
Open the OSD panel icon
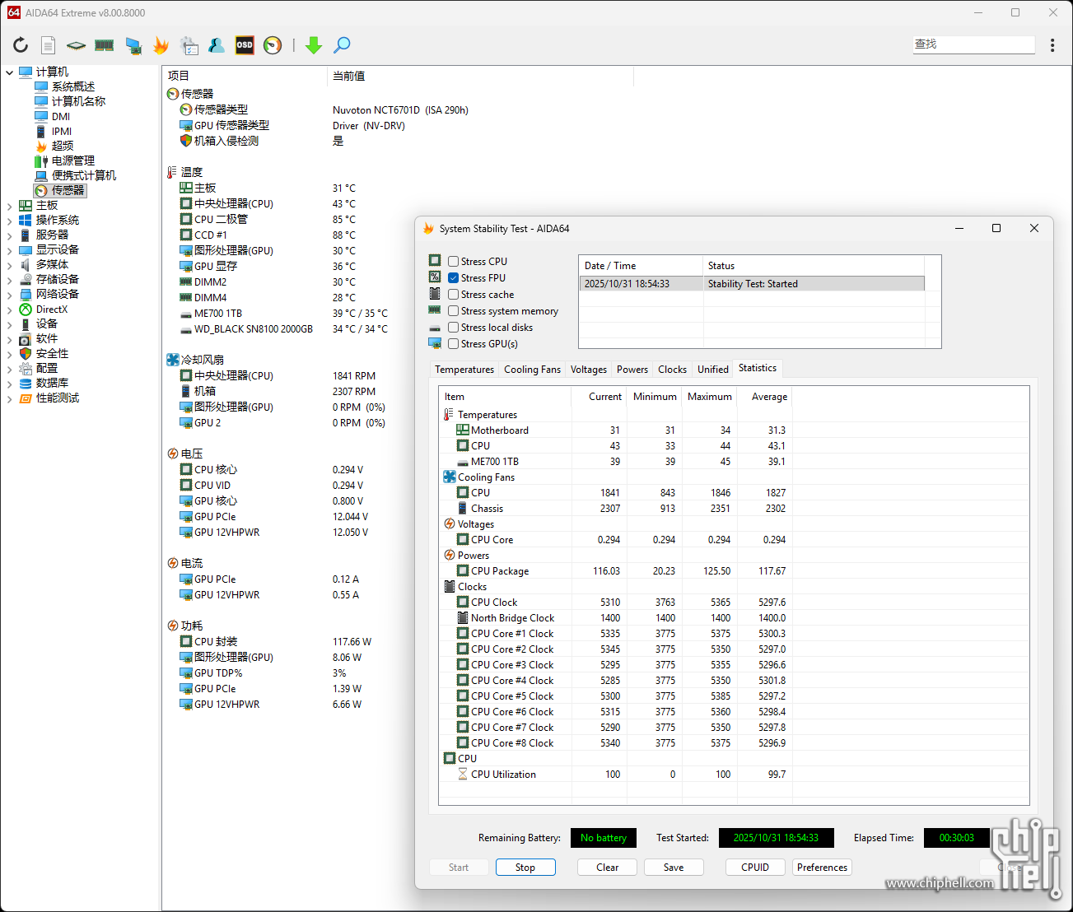pyautogui.click(x=245, y=45)
